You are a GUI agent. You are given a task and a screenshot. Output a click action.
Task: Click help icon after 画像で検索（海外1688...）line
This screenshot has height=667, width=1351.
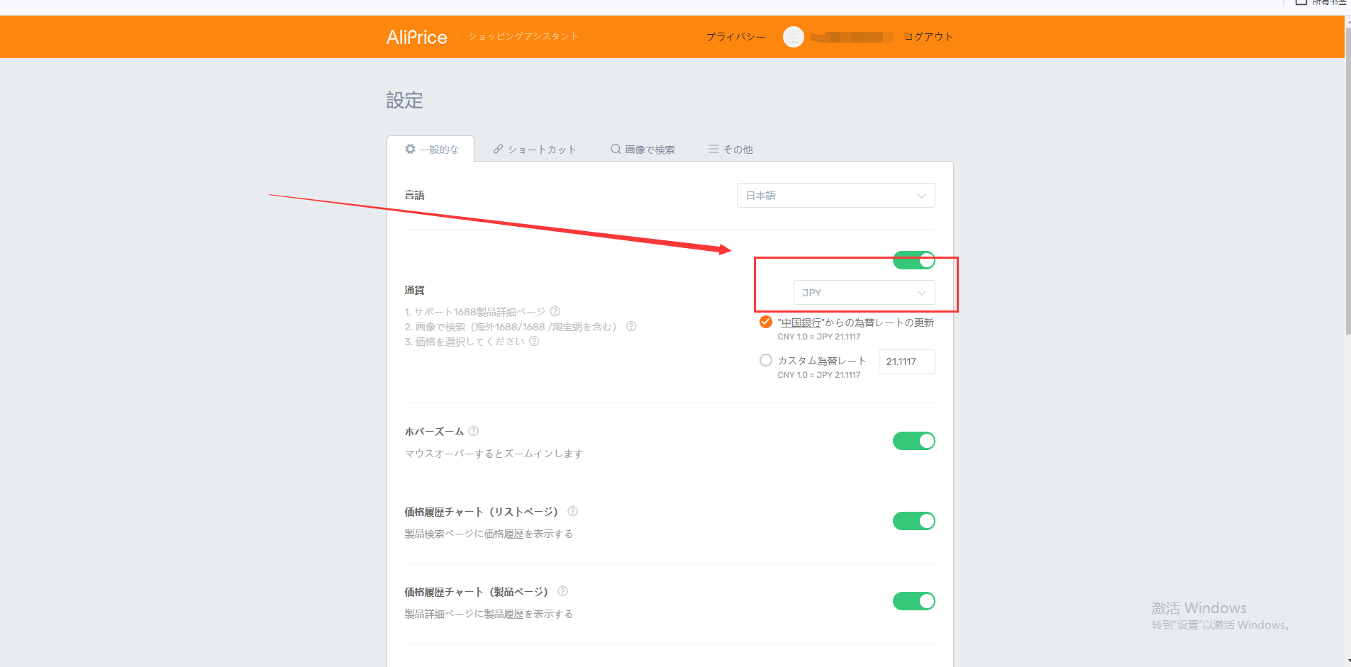click(631, 326)
